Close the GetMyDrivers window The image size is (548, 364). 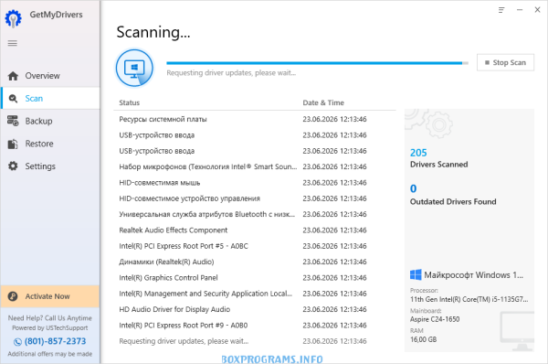(538, 10)
